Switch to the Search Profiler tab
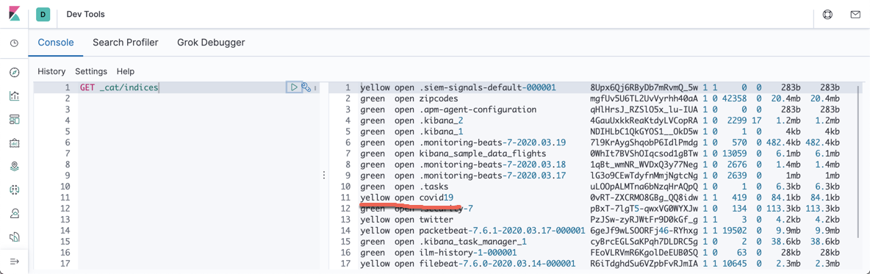 click(x=126, y=42)
